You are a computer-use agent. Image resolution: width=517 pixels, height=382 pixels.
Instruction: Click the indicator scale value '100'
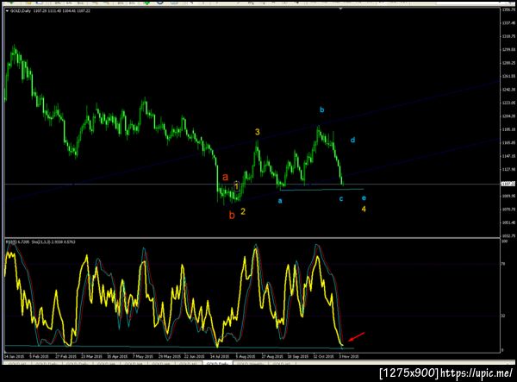[504, 241]
